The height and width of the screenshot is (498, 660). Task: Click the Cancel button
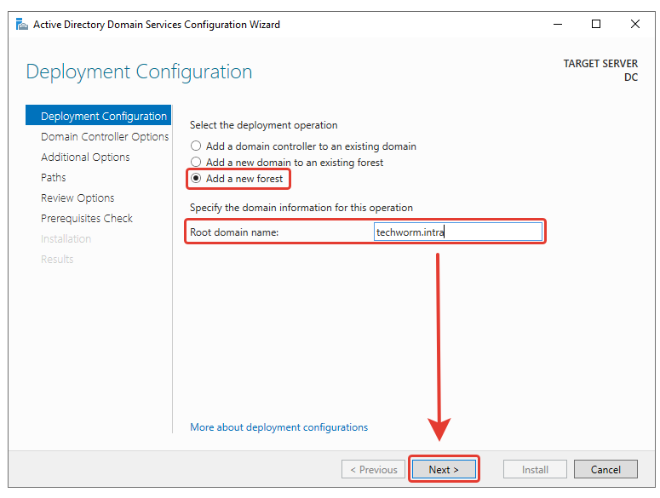605,469
